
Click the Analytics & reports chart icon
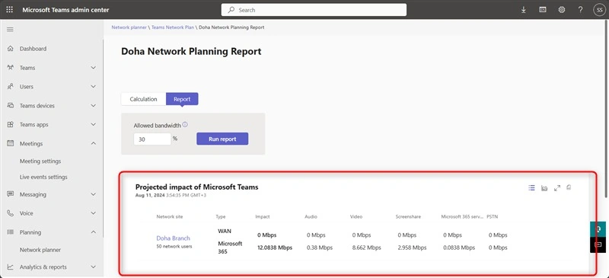[11, 267]
